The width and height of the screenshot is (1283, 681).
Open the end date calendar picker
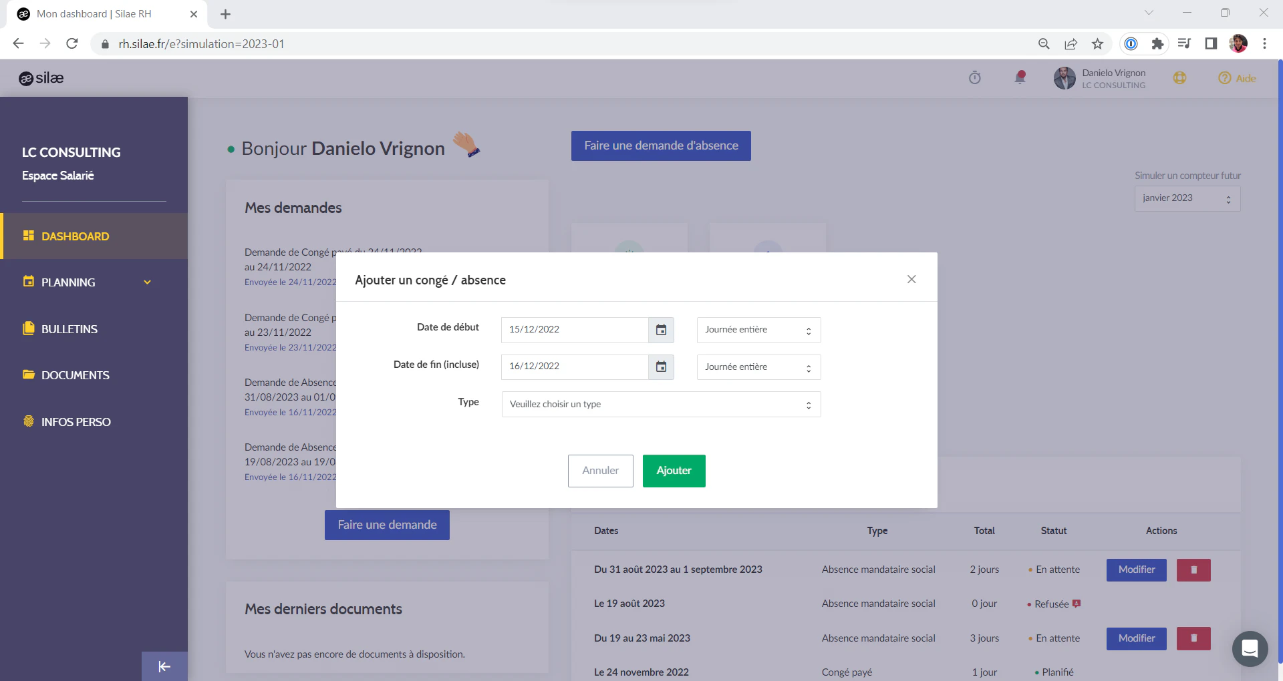pyautogui.click(x=661, y=367)
